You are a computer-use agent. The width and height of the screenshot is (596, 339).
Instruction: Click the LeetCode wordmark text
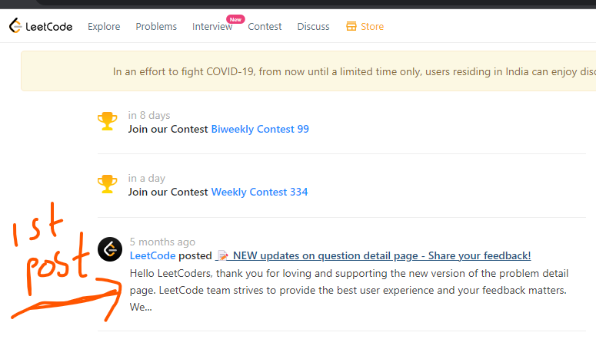click(48, 27)
